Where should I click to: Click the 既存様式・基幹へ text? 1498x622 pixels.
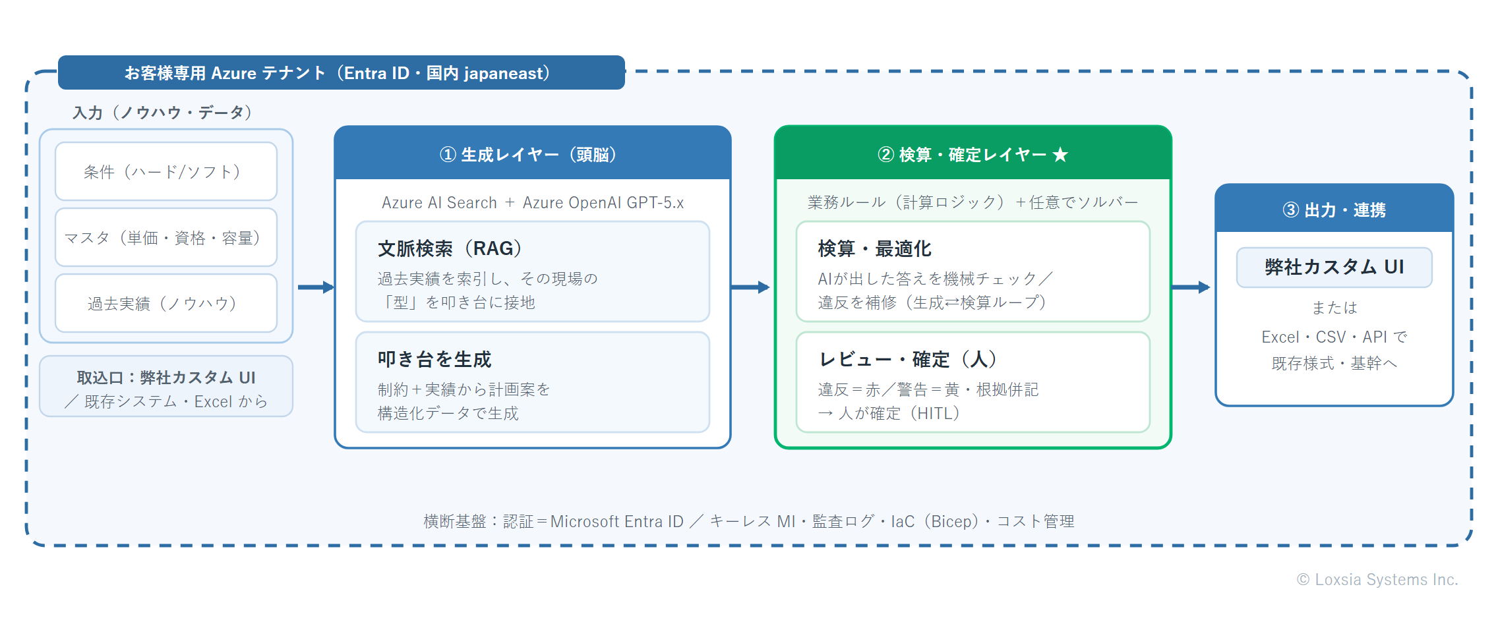click(1334, 363)
